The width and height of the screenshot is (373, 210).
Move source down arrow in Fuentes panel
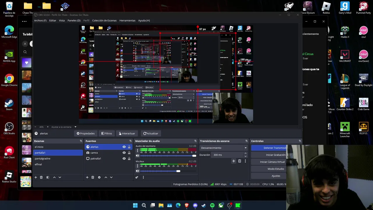coord(111,177)
